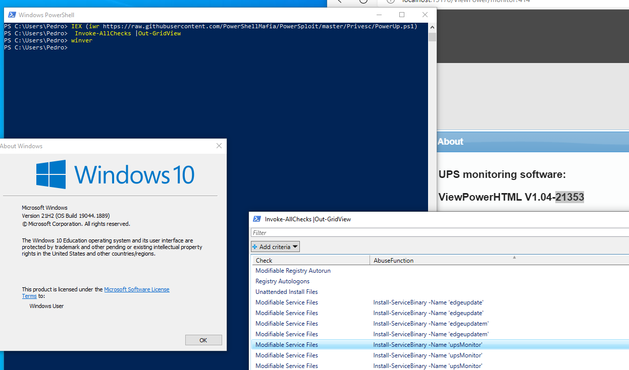Click the Filter input field in Out-GridView
The width and height of the screenshot is (629, 370).
click(439, 233)
